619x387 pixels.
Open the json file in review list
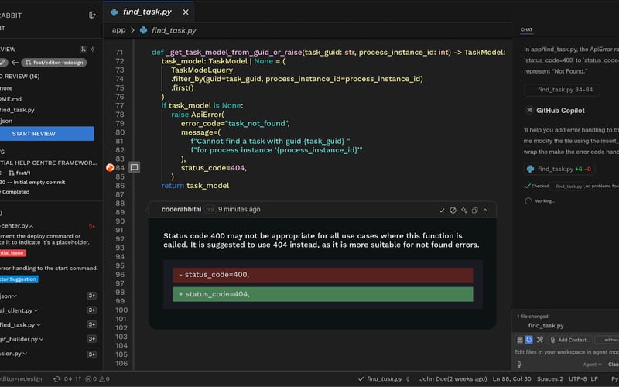click(6, 121)
